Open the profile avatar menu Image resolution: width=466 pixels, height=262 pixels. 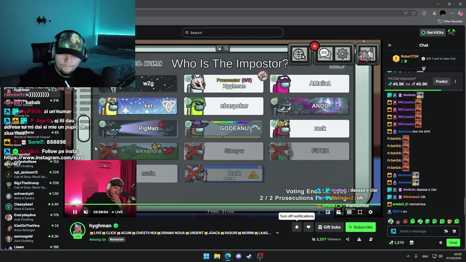[451, 32]
